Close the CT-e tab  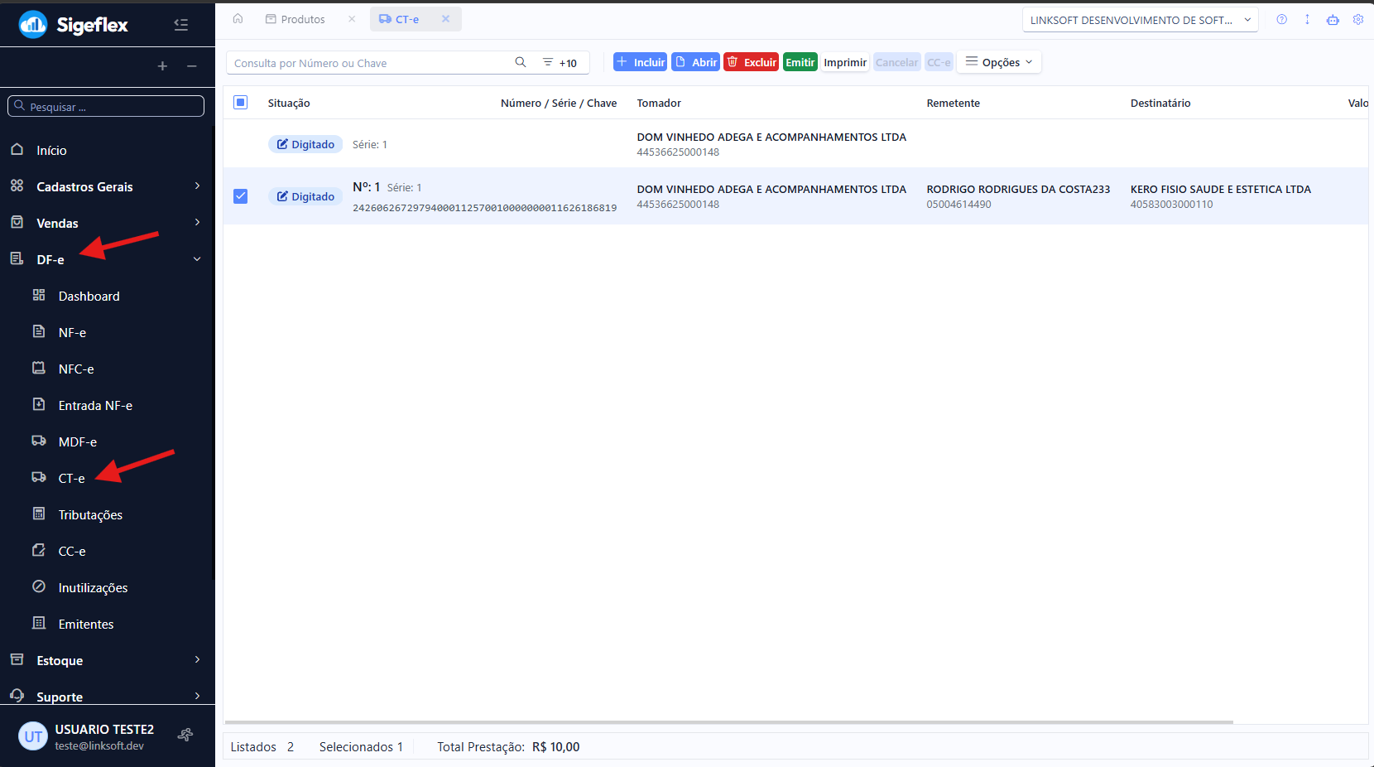pos(445,19)
